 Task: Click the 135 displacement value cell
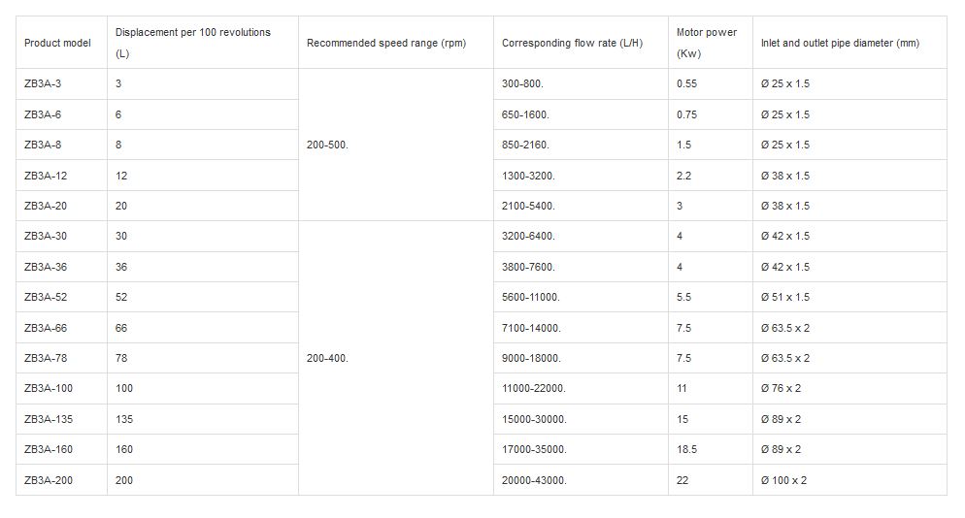(123, 419)
